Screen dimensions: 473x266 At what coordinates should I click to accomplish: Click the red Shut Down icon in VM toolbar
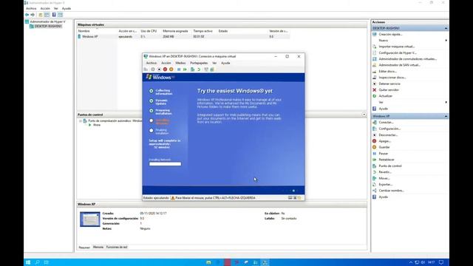click(x=165, y=69)
